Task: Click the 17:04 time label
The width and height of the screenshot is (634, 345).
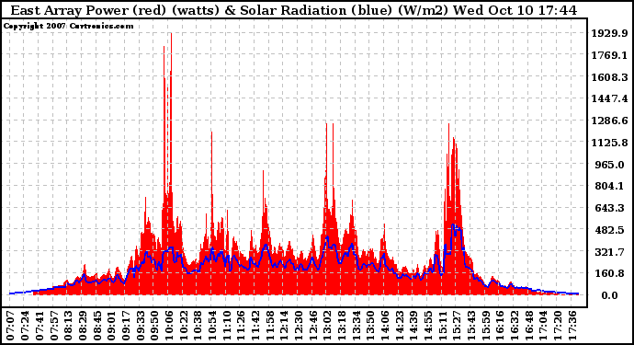Action: click(x=544, y=326)
